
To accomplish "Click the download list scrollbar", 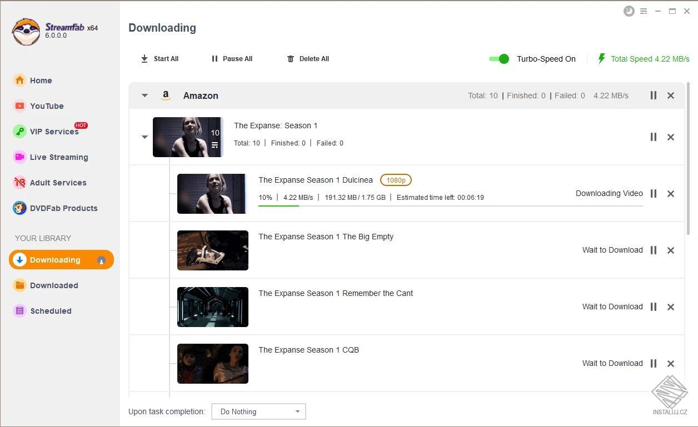I will click(x=689, y=159).
